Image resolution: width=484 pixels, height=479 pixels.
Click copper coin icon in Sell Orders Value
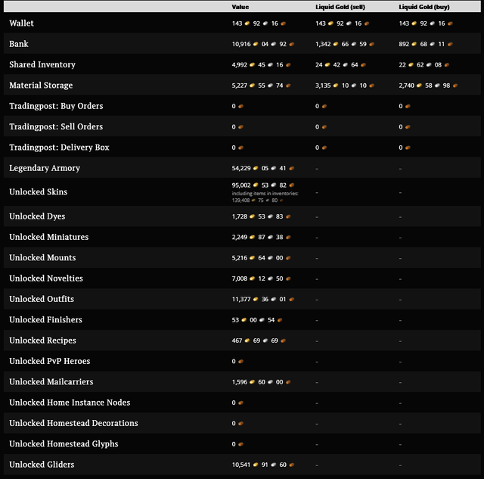(240, 127)
